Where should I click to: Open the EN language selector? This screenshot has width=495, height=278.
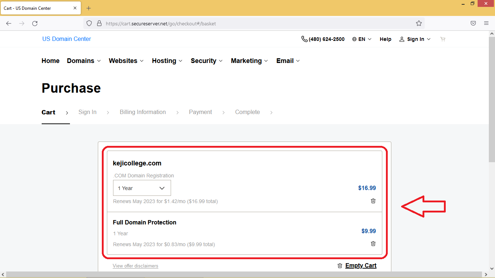[x=362, y=39]
